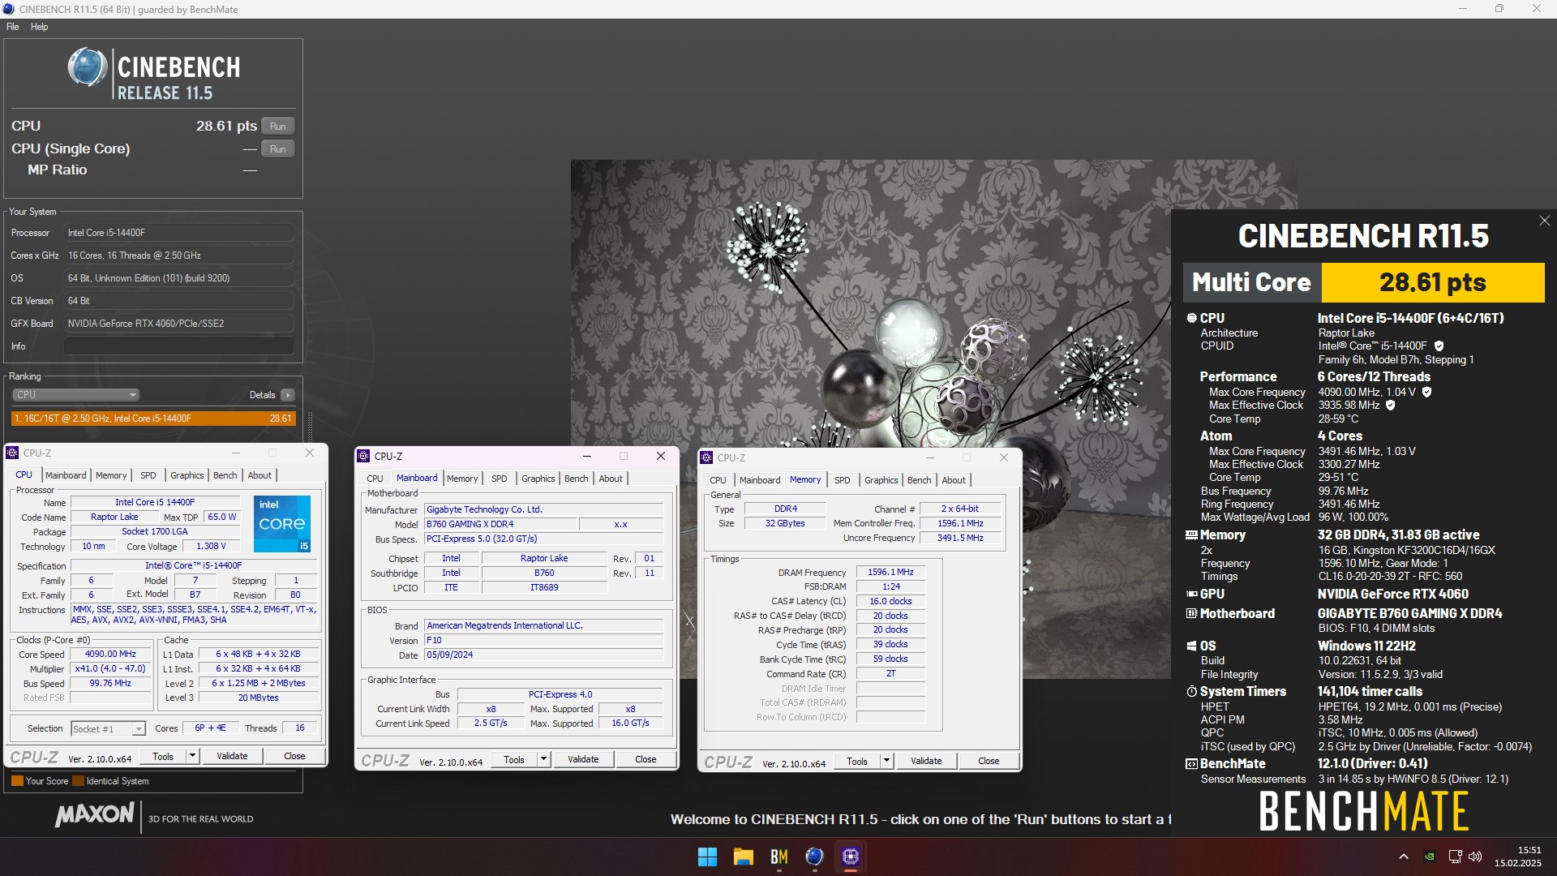
Task: Click CPU-Z icon in first window title
Action: point(12,453)
